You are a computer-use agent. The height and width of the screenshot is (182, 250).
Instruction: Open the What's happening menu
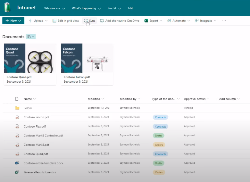pyautogui.click(x=86, y=8)
